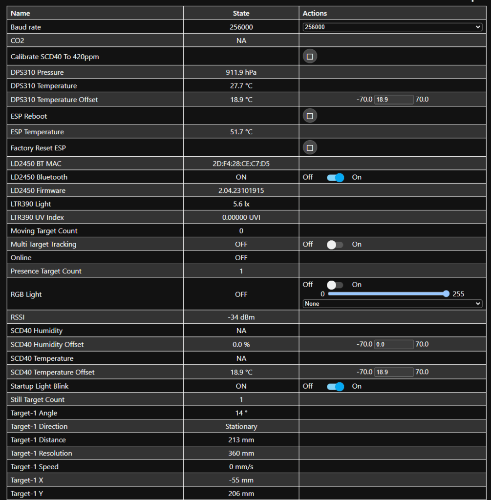Click the State column header
The height and width of the screenshot is (500, 491).
pos(241,13)
